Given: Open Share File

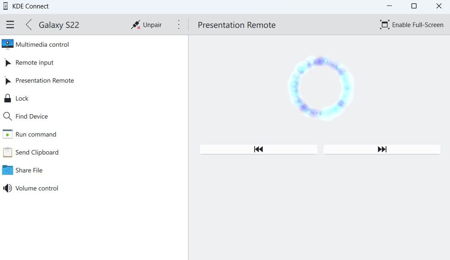Looking at the screenshot, I should (94, 170).
